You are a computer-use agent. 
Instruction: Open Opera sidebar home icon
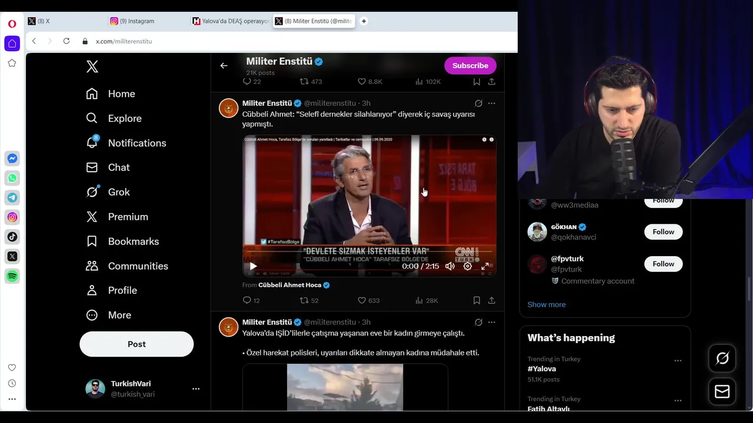(12, 43)
